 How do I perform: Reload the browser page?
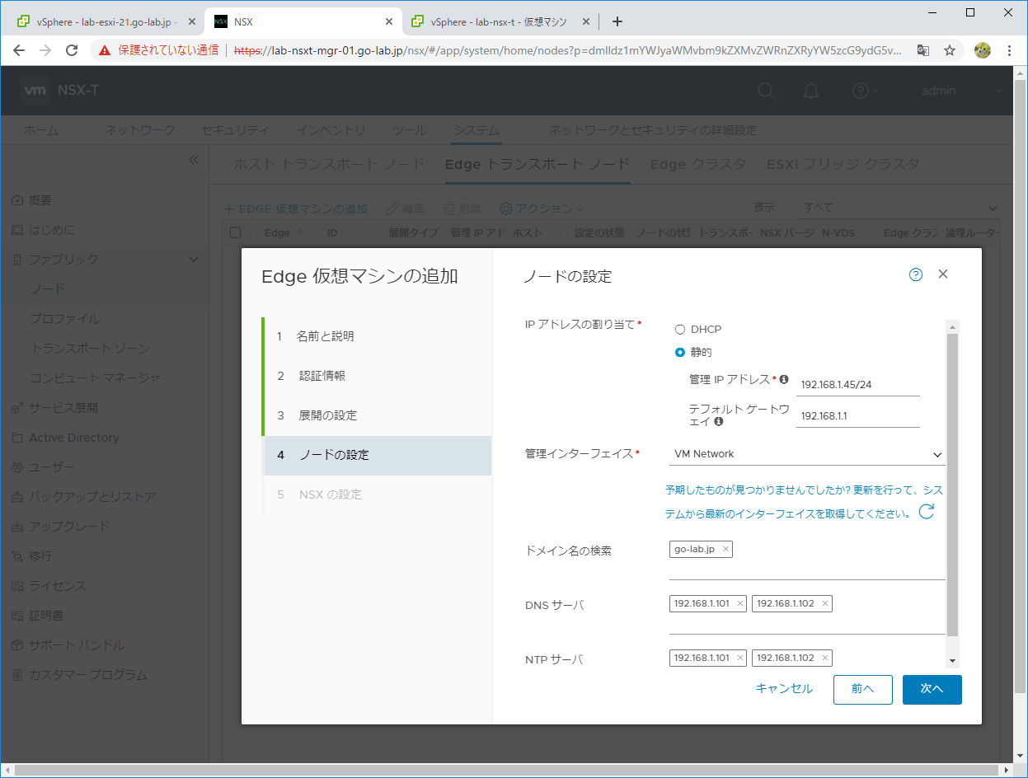[72, 50]
